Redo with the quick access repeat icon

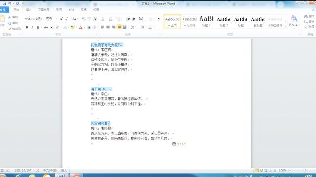pos(18,3)
